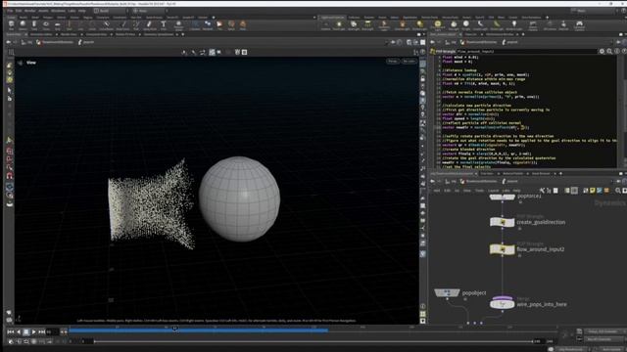
Task: Select the File shelf tool
Action: pyautogui.click(x=219, y=25)
